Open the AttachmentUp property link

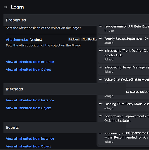pyautogui.click(x=17, y=40)
